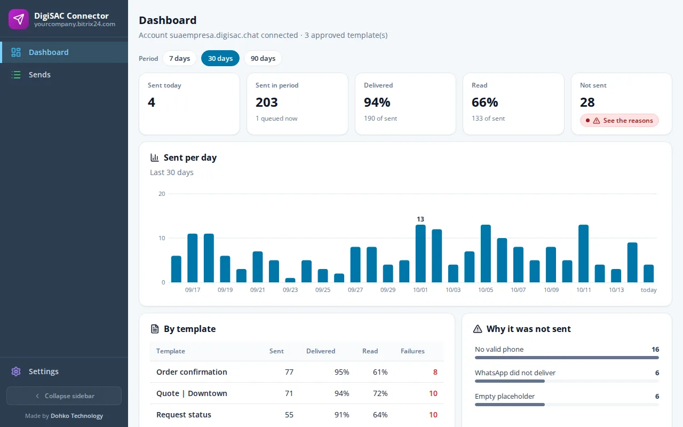Viewport: 683px width, 427px height.
Task: Click the chart bar labeled 13
Action: pos(420,254)
